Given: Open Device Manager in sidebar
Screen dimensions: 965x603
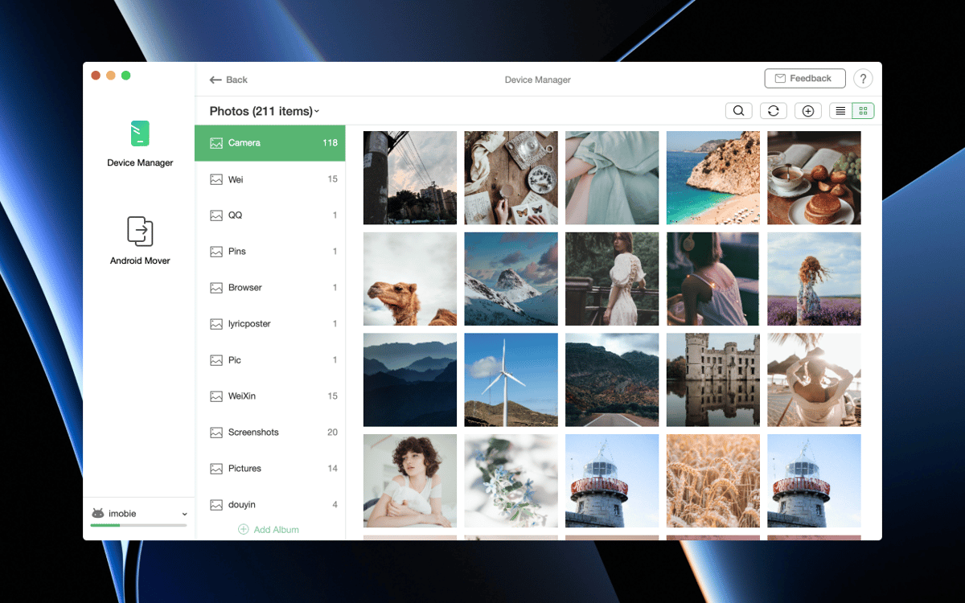Looking at the screenshot, I should point(140,144).
